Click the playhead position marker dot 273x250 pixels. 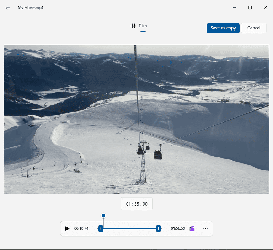(103, 216)
